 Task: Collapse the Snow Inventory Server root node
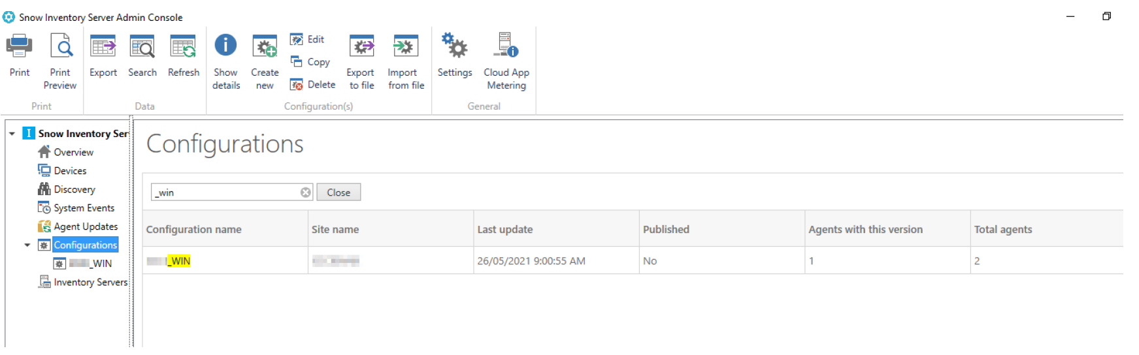pos(12,134)
